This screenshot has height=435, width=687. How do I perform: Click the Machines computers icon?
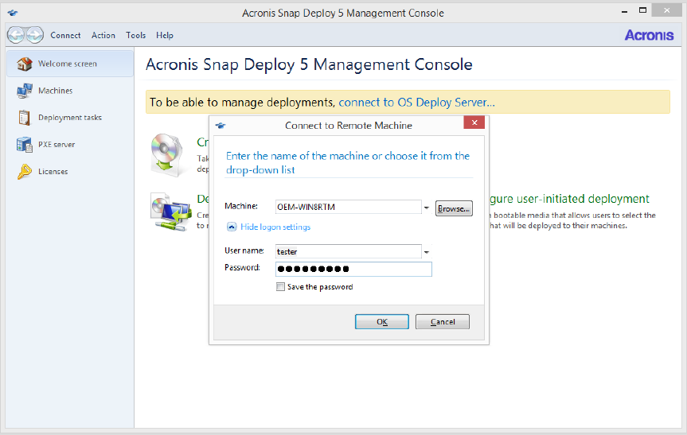pyautogui.click(x=25, y=91)
